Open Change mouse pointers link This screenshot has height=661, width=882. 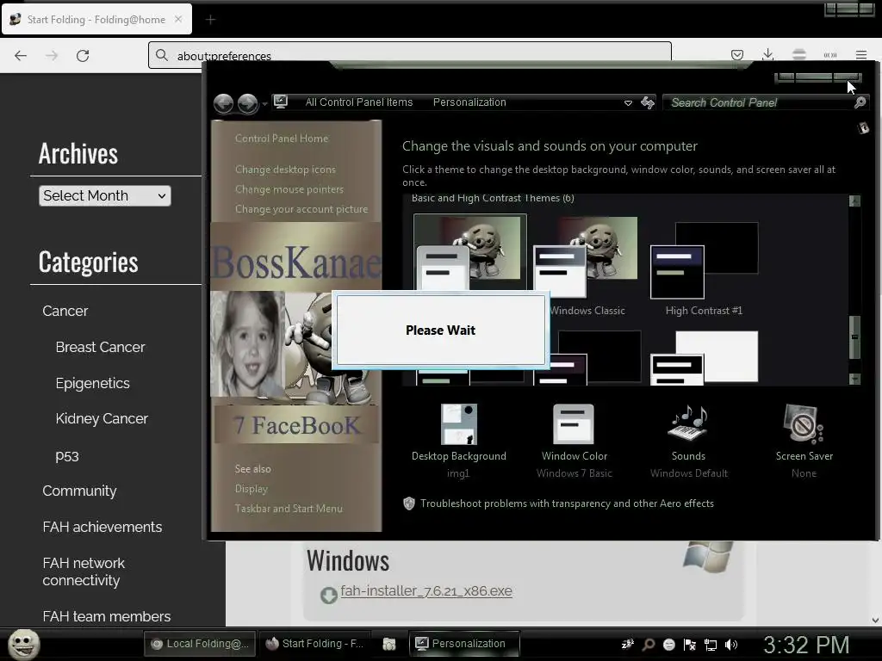[x=289, y=188]
